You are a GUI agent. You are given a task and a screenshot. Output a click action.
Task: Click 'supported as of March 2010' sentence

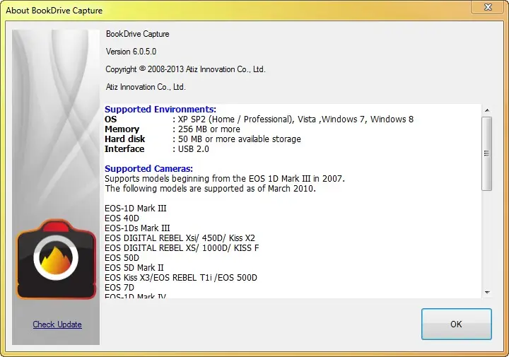point(211,188)
